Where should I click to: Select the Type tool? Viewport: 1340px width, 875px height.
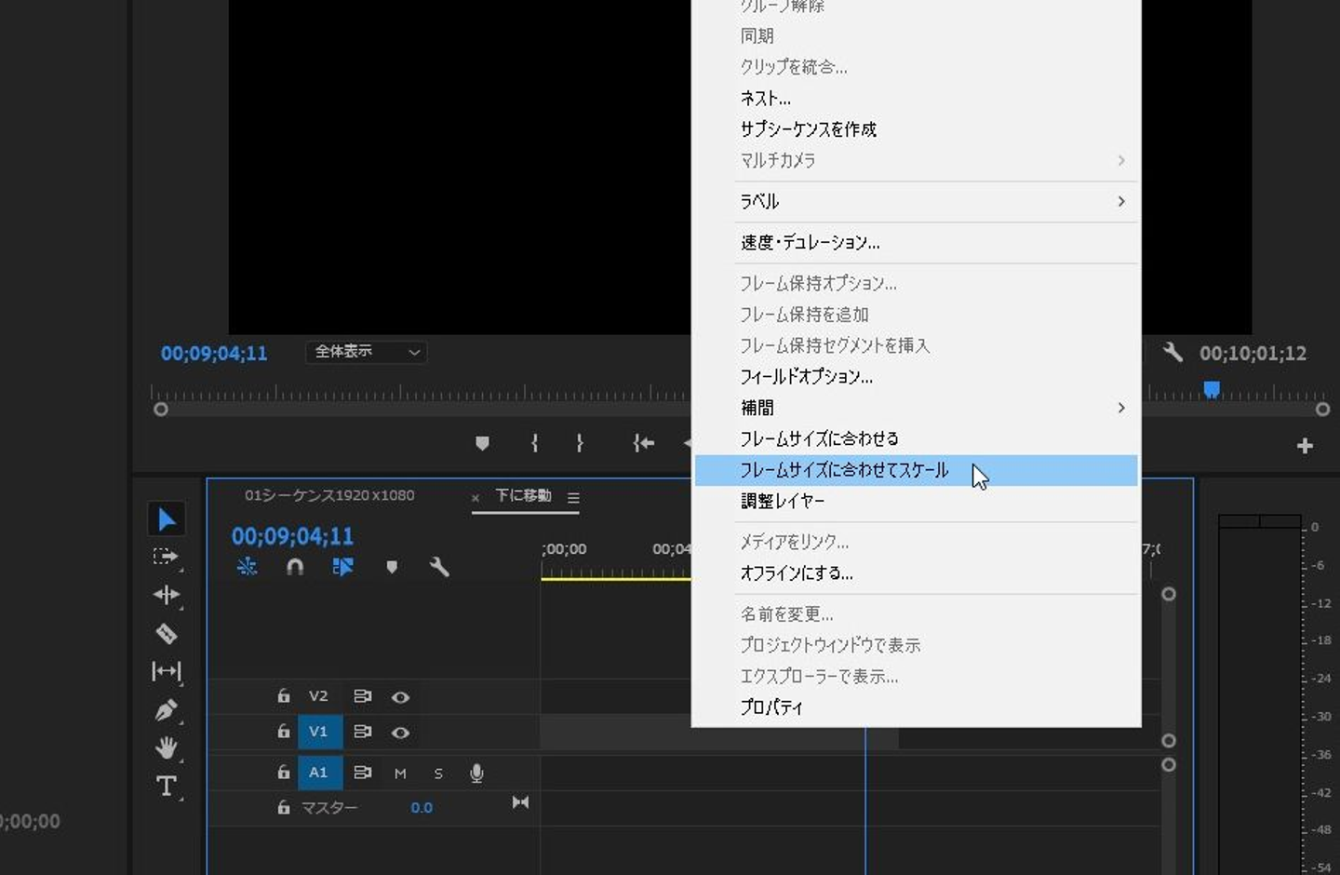[167, 787]
